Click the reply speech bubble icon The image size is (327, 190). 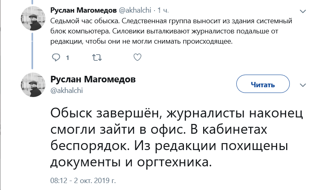56,57
